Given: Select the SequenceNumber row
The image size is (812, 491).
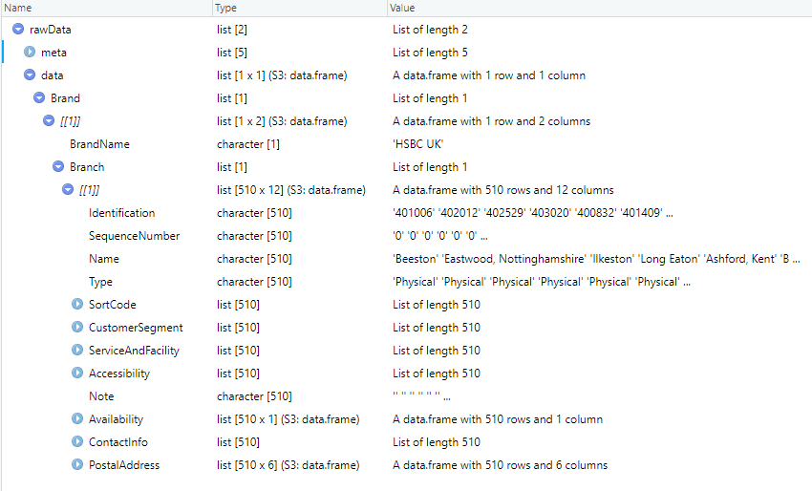Looking at the screenshot, I should click(134, 236).
